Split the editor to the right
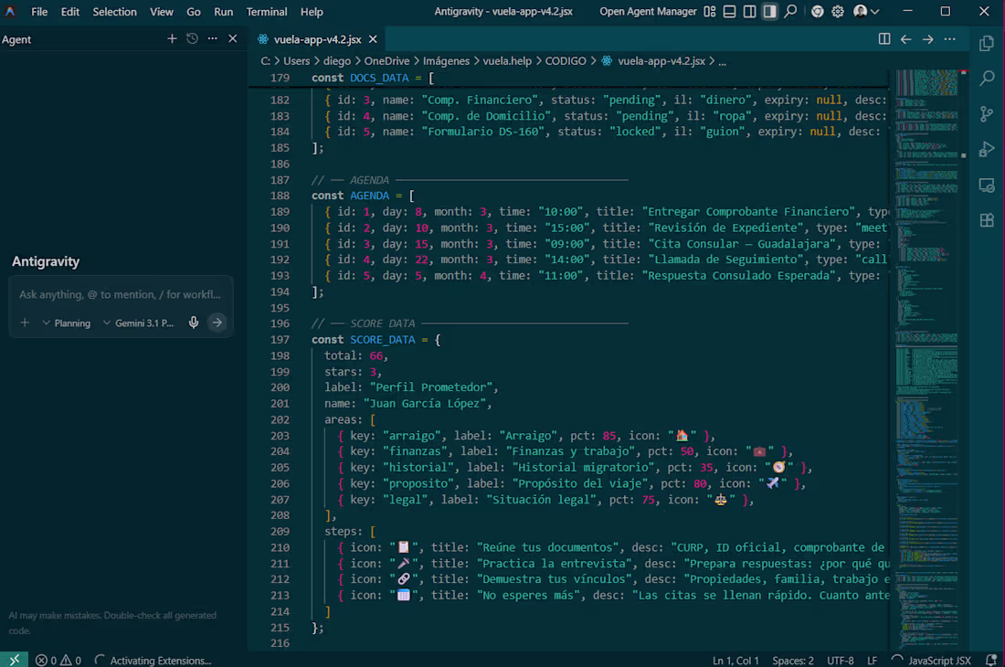This screenshot has width=1005, height=667. coord(883,39)
